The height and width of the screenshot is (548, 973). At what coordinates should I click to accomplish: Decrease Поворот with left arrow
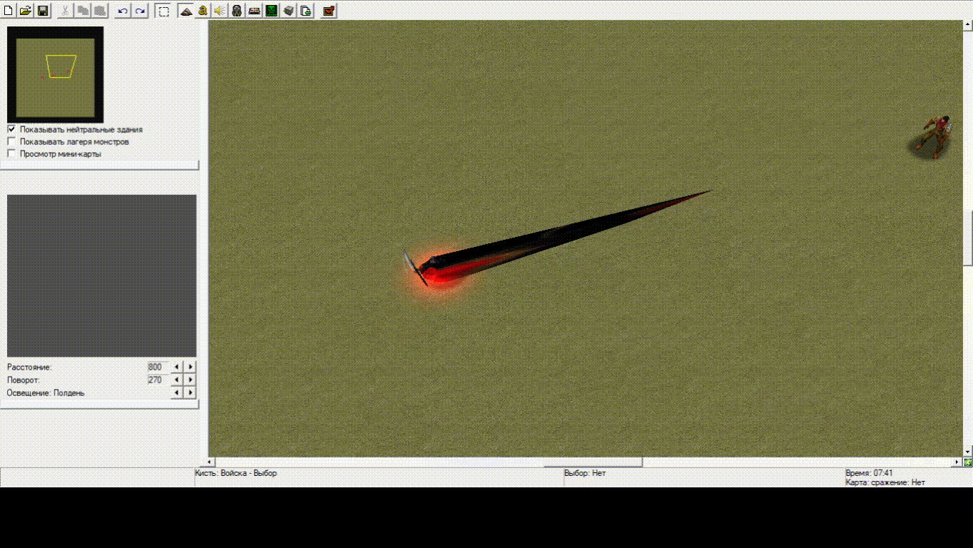(x=177, y=380)
